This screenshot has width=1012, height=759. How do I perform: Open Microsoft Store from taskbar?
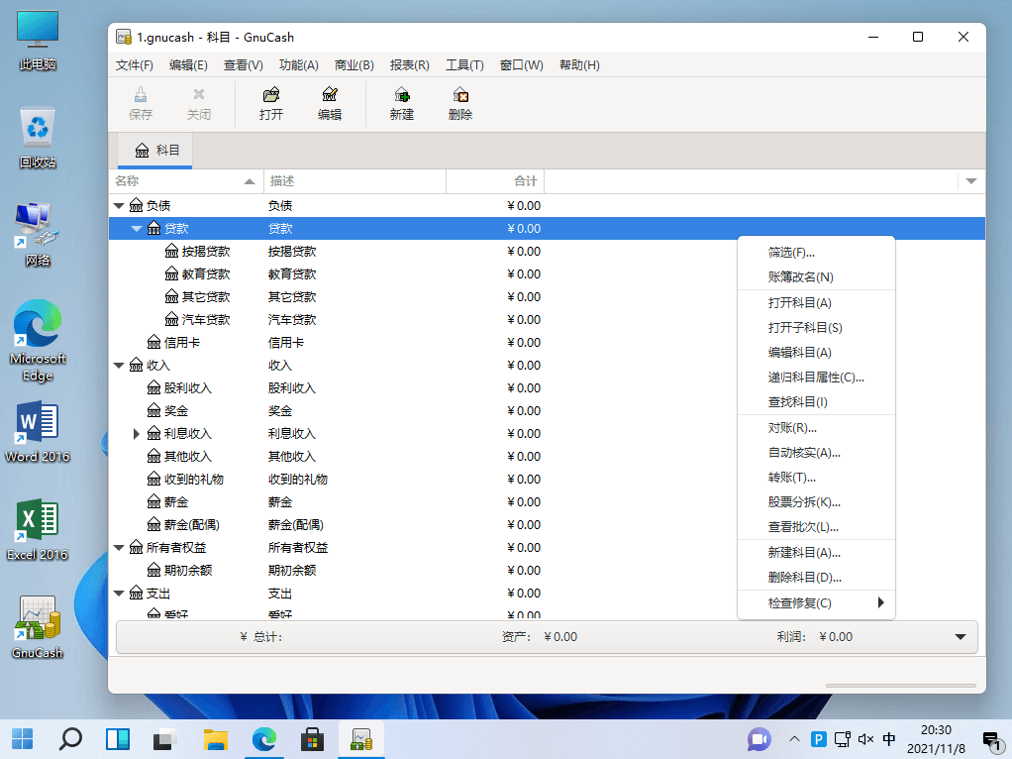(x=312, y=739)
